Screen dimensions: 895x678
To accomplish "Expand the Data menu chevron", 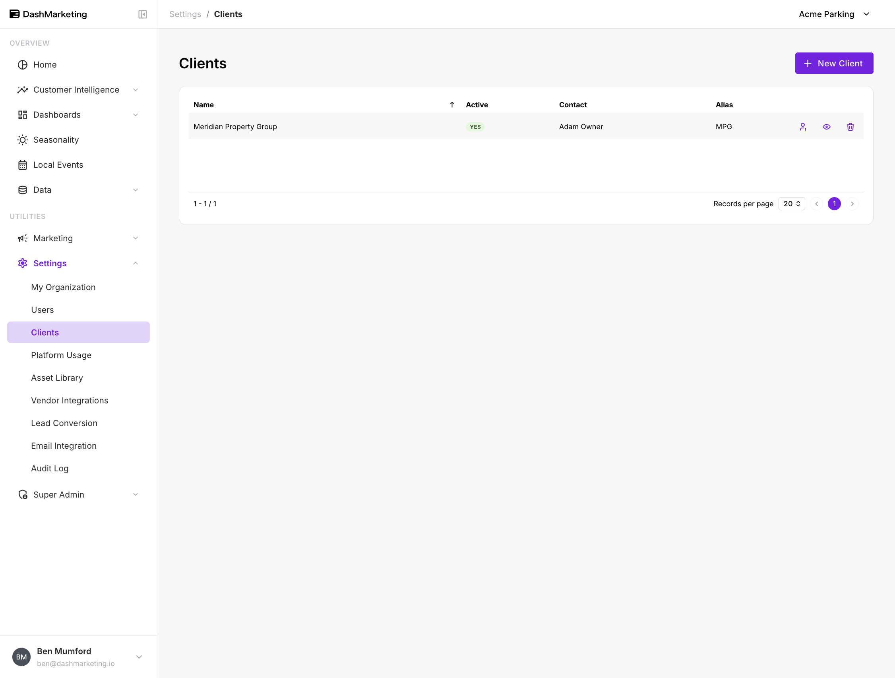I will [x=136, y=190].
